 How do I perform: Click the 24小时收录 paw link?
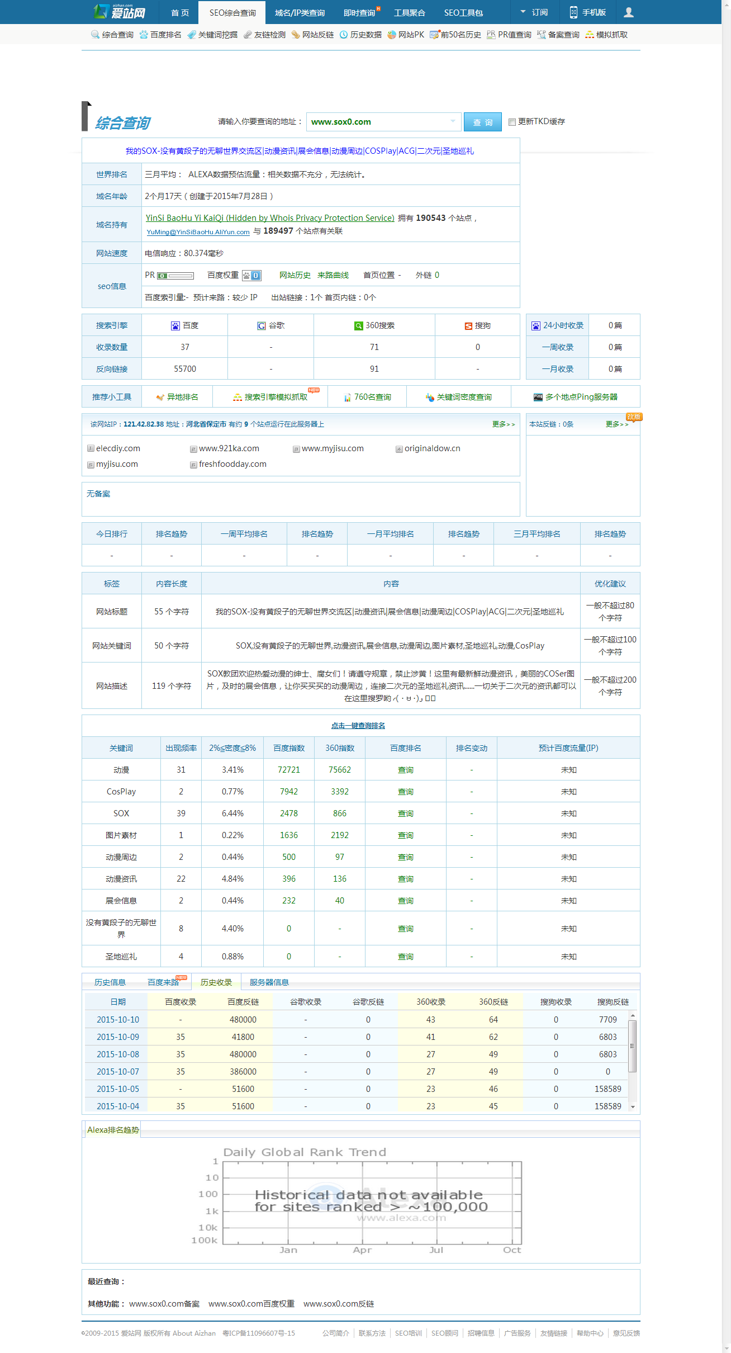(557, 325)
